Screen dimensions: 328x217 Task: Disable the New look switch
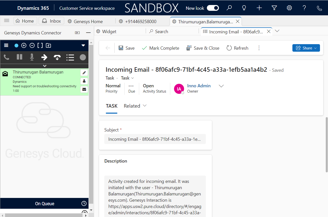tap(213, 8)
